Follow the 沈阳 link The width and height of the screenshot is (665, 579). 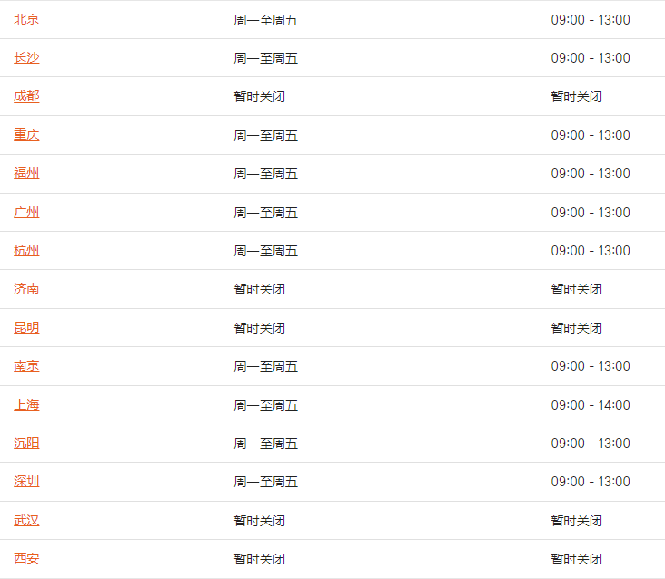coord(26,444)
